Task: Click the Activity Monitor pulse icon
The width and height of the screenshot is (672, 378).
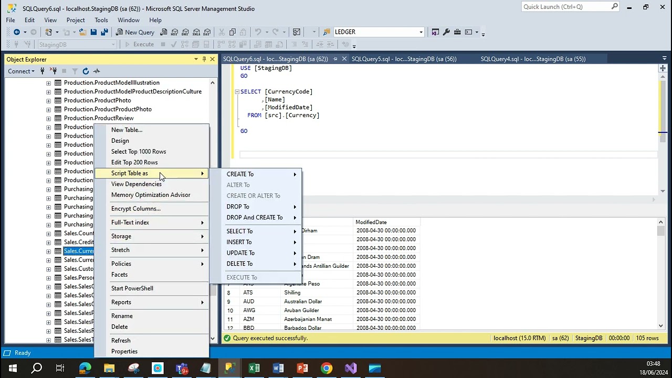Action: 97,71
